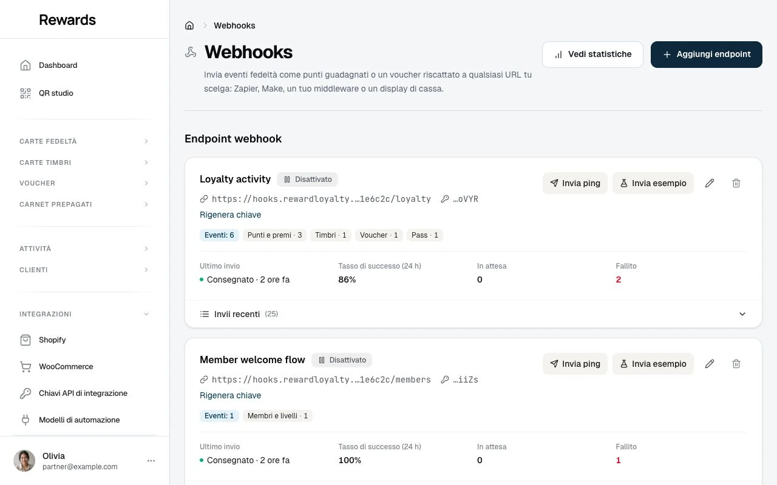The height and width of the screenshot is (485, 777).
Task: Click the 'Membri e livelli · 1' tag
Action: 277,416
